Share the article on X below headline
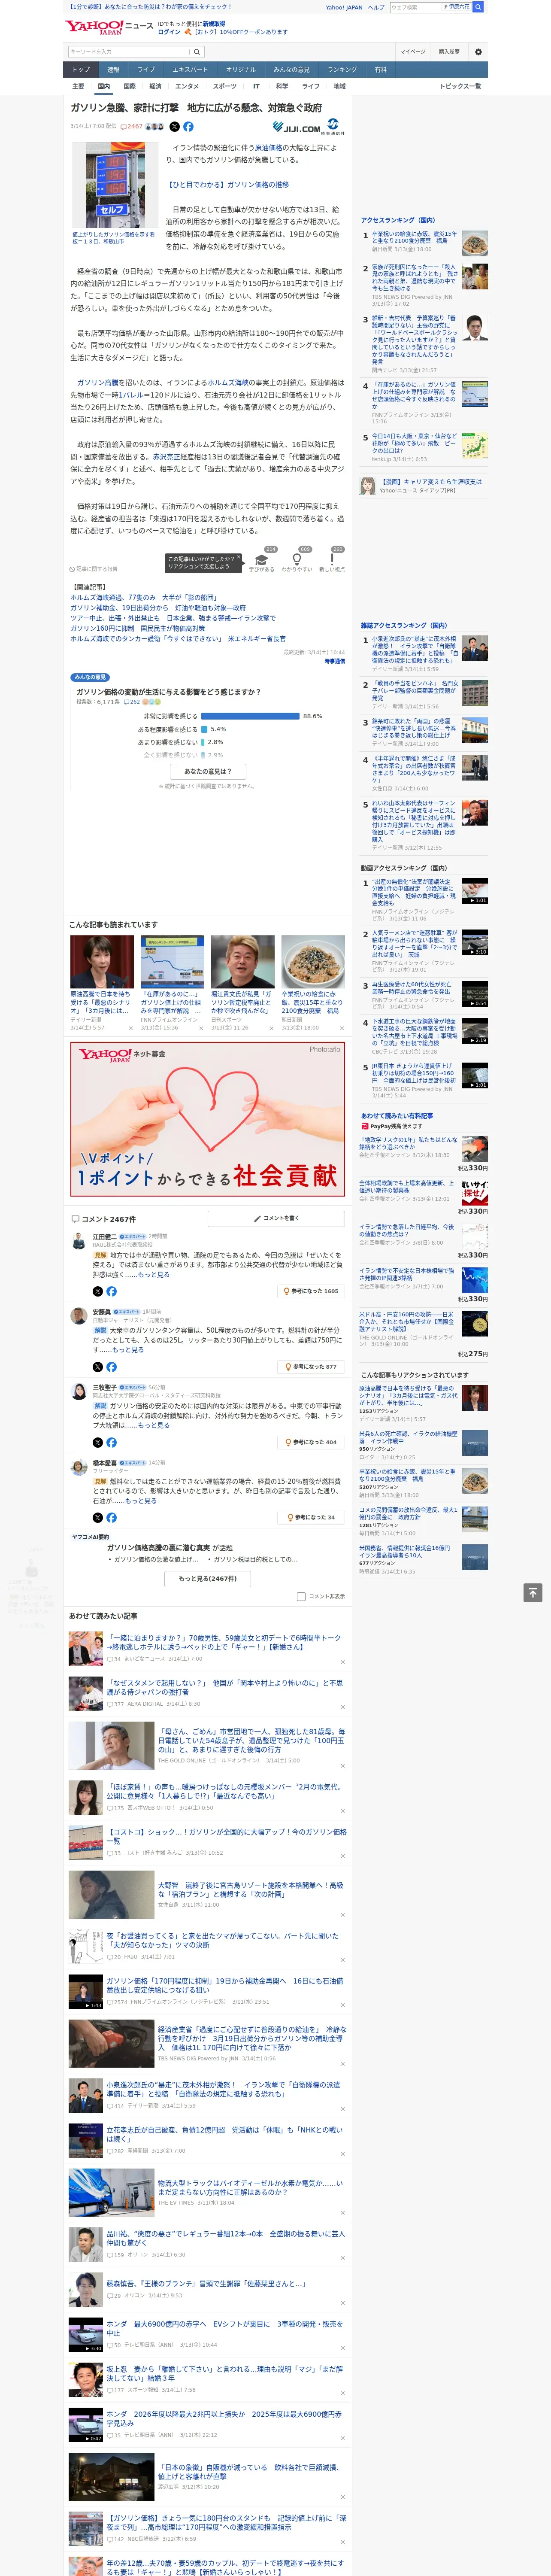Image resolution: width=551 pixels, height=2576 pixels. (x=174, y=127)
